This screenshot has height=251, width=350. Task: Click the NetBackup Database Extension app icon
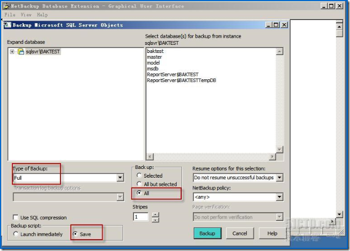[6, 6]
